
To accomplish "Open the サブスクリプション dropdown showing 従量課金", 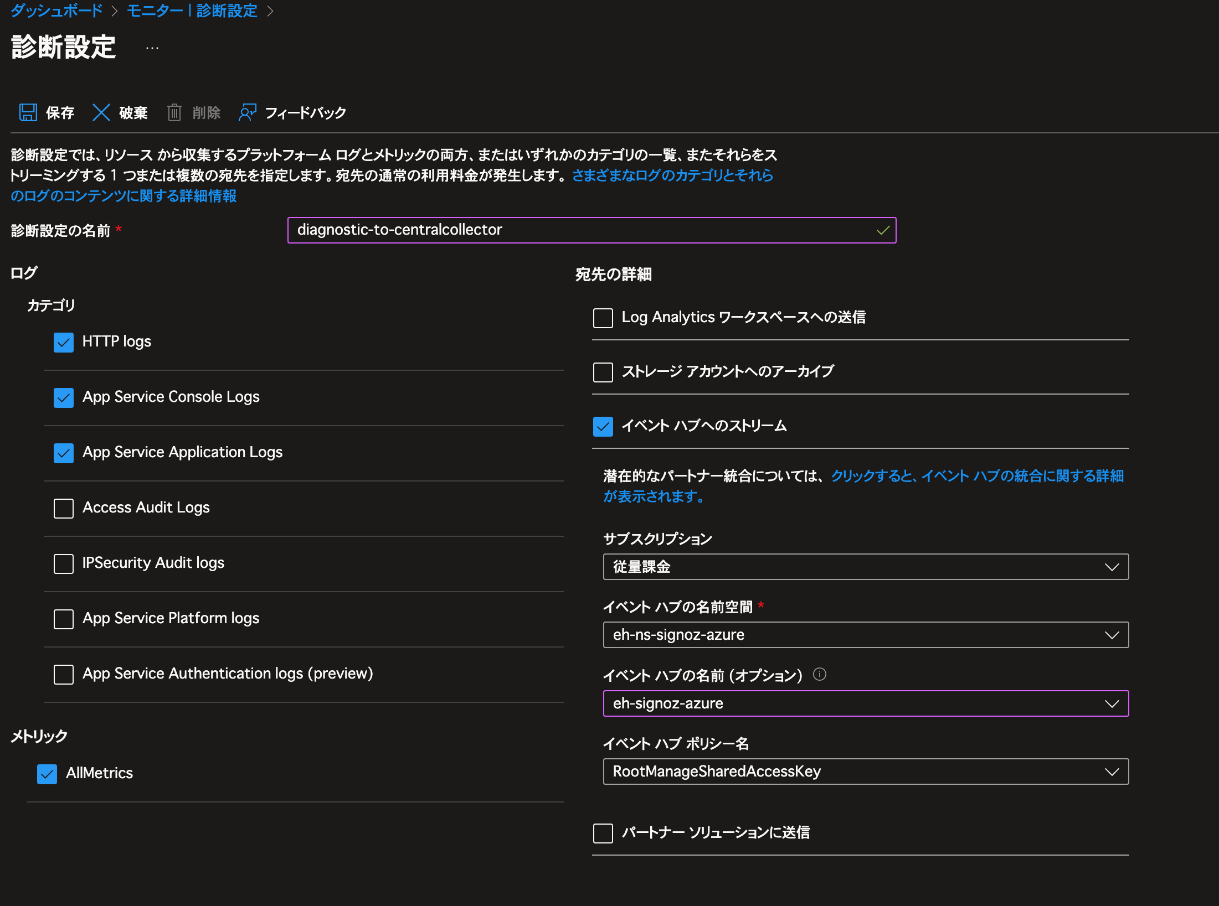I will [x=865, y=567].
